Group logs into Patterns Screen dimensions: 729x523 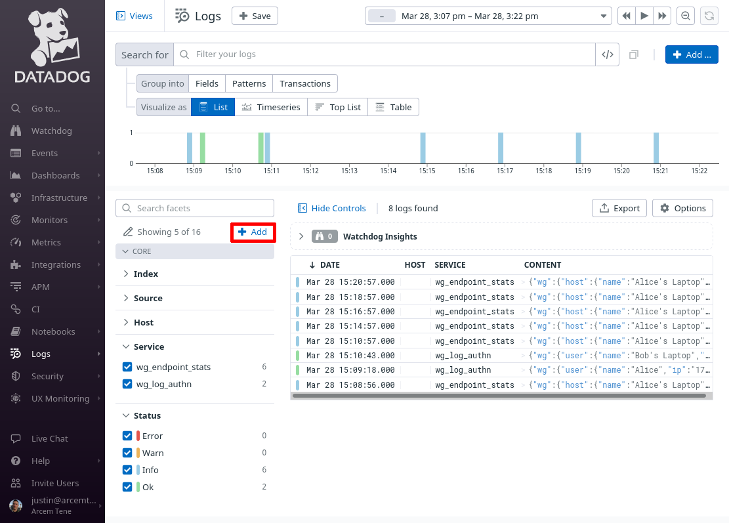[249, 84]
